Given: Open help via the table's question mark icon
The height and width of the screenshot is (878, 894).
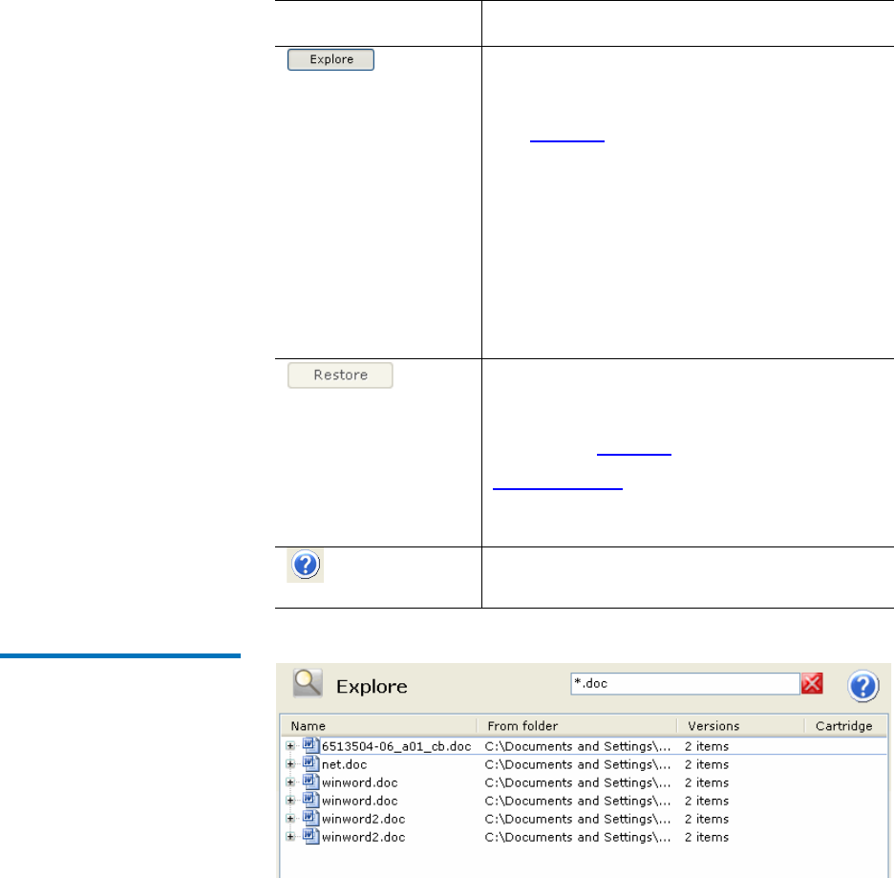Looking at the screenshot, I should pyautogui.click(x=305, y=565).
